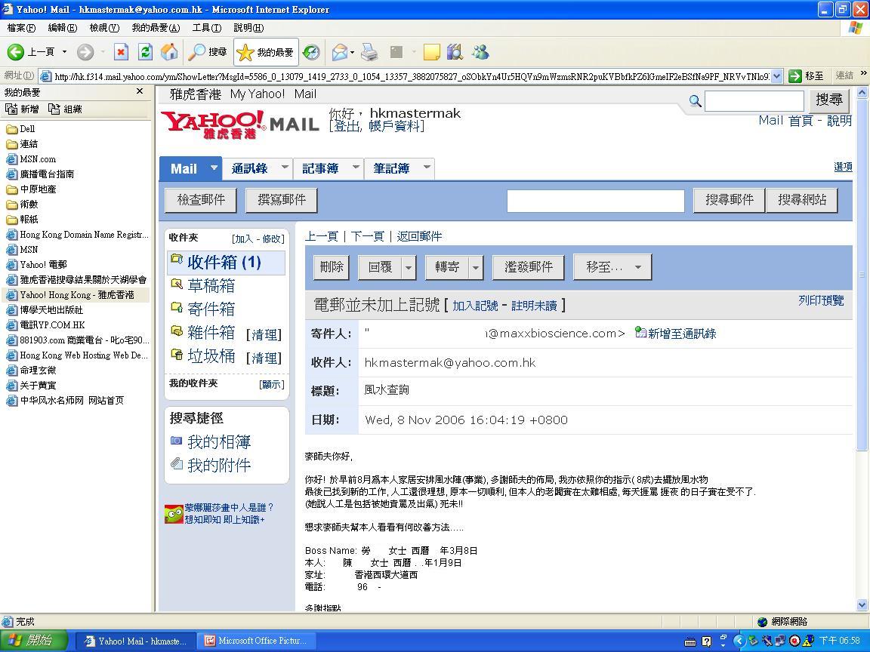Screen dimensions: 870x652
Task: Click the My Photos icon
Action: click(x=177, y=440)
